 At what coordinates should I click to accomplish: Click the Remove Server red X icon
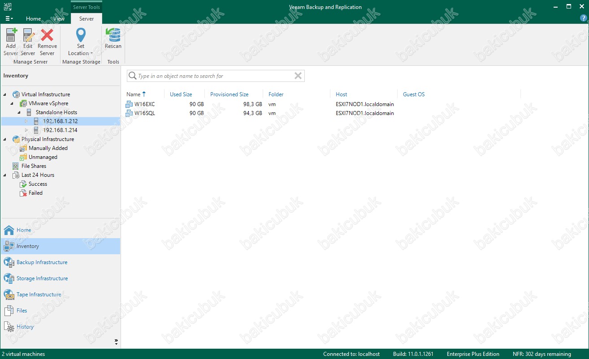[x=47, y=35]
